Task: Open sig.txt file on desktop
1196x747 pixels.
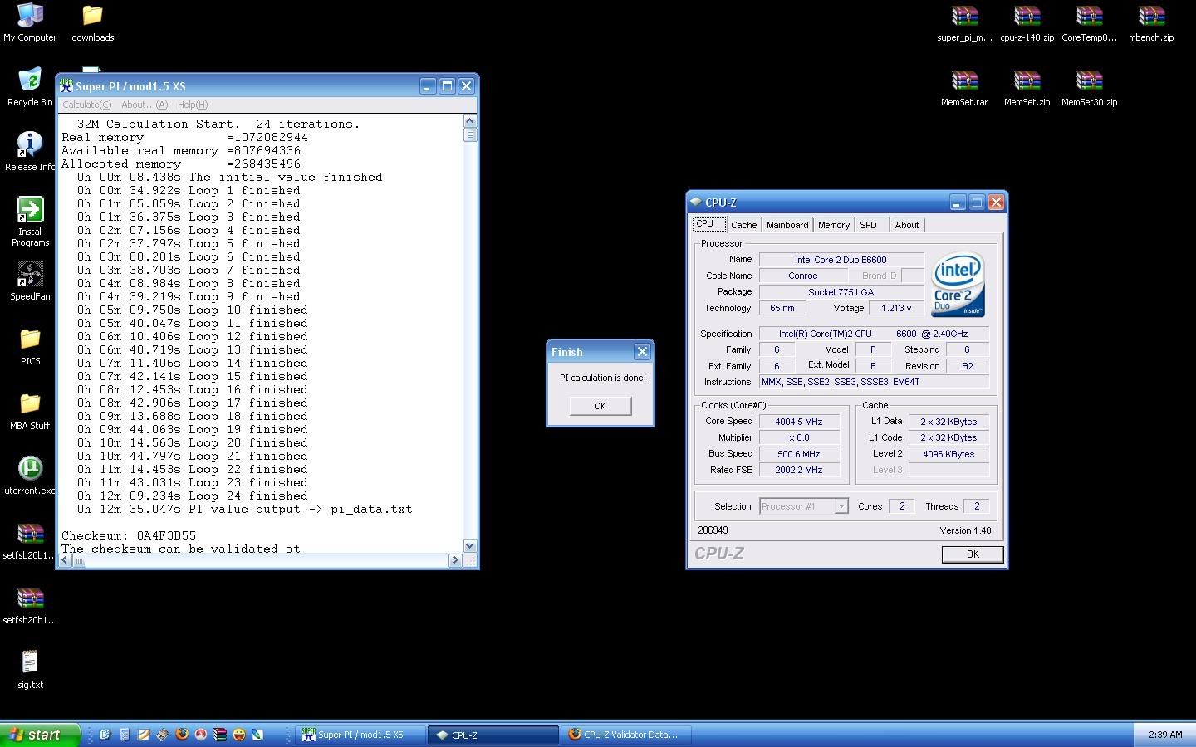Action: pos(30,670)
